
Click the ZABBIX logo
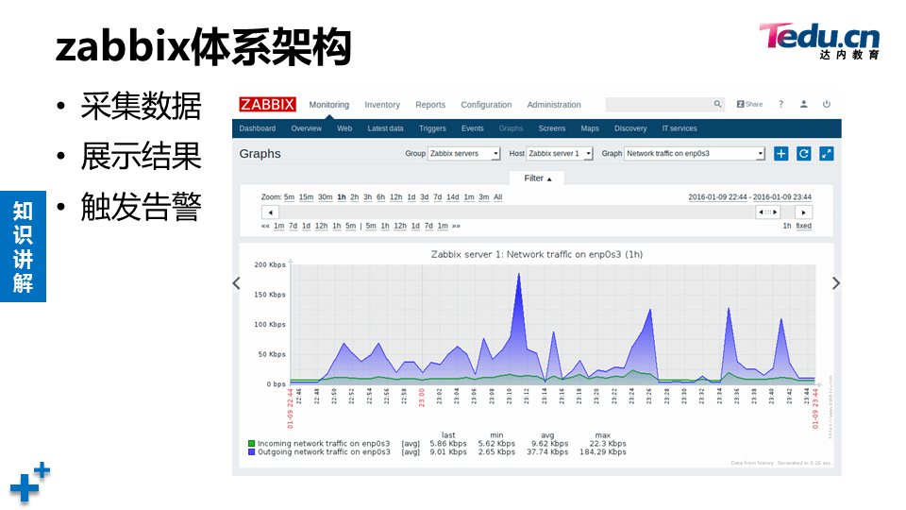[267, 105]
